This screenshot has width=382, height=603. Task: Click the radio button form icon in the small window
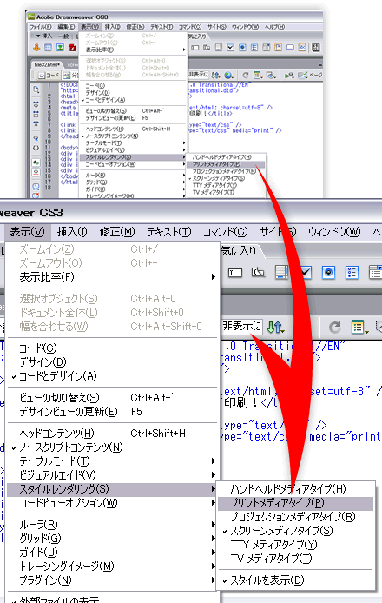[x=242, y=47]
